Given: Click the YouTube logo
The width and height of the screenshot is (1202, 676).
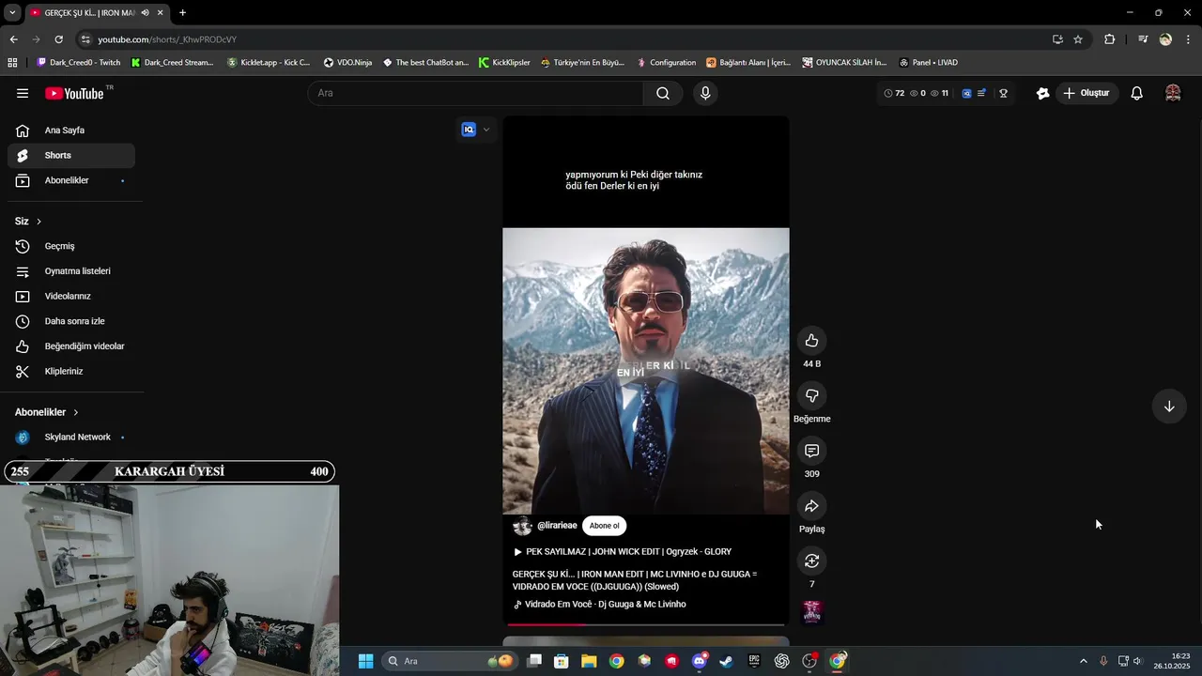Looking at the screenshot, I should point(75,93).
